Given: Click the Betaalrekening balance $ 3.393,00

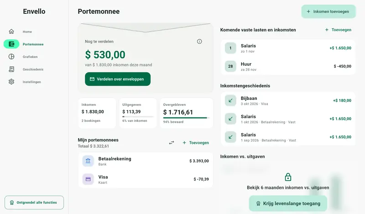Looking at the screenshot, I should coord(199,161).
